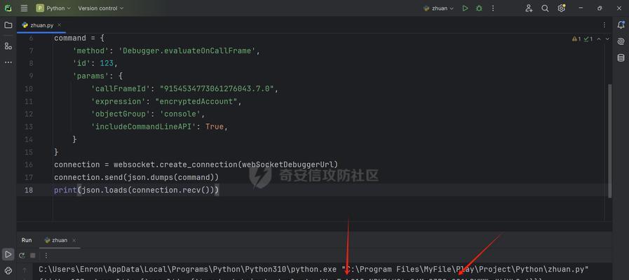Image resolution: width=629 pixels, height=280 pixels.
Task: Open editor tab options kebab menu
Action: [x=604, y=24]
